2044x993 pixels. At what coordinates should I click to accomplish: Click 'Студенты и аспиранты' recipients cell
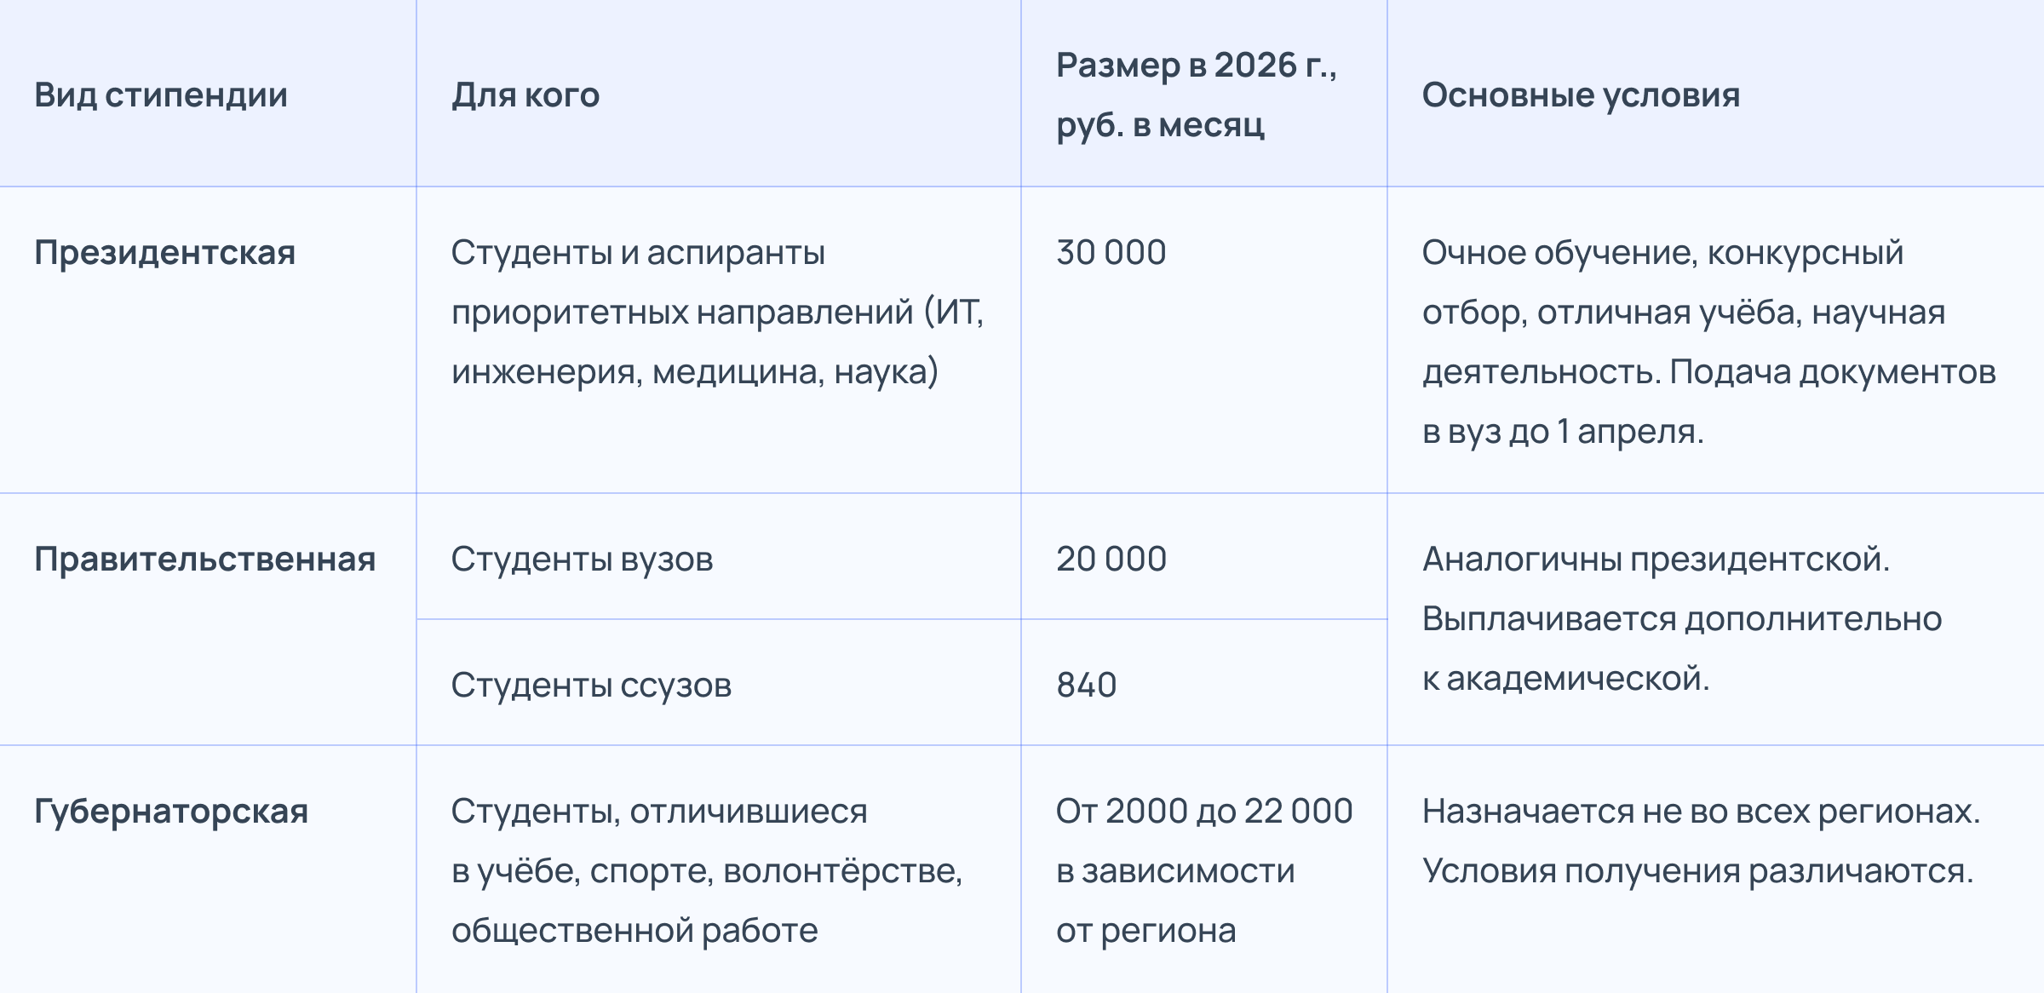(x=638, y=253)
